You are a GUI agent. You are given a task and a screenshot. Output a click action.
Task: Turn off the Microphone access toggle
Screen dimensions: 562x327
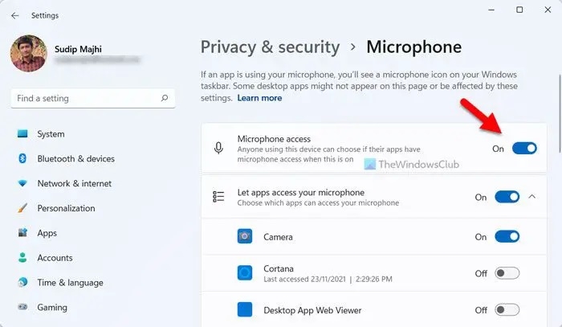(524, 149)
